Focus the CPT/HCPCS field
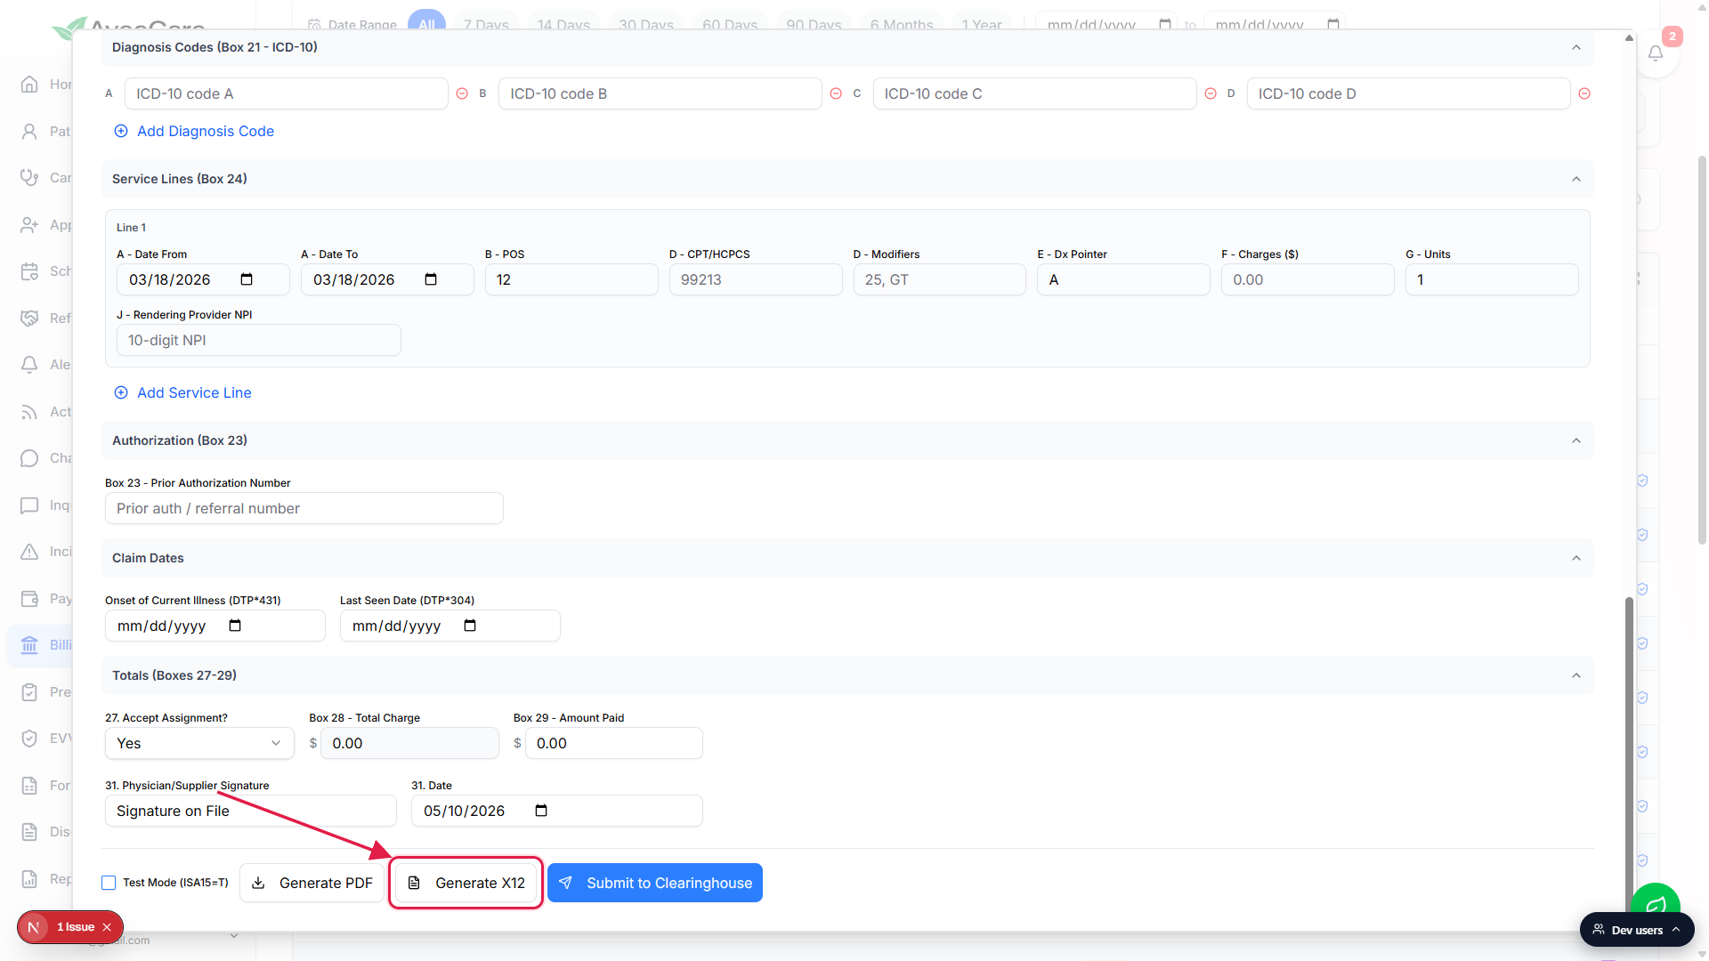1709x961 pixels. pyautogui.click(x=756, y=279)
